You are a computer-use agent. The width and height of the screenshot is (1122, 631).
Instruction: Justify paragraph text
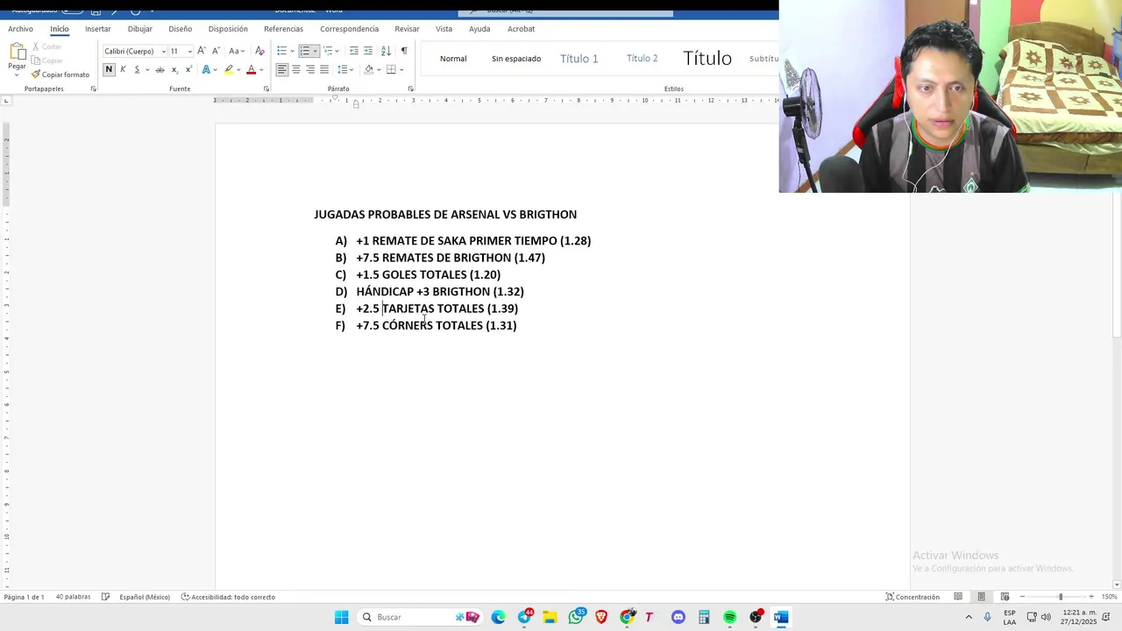[324, 69]
